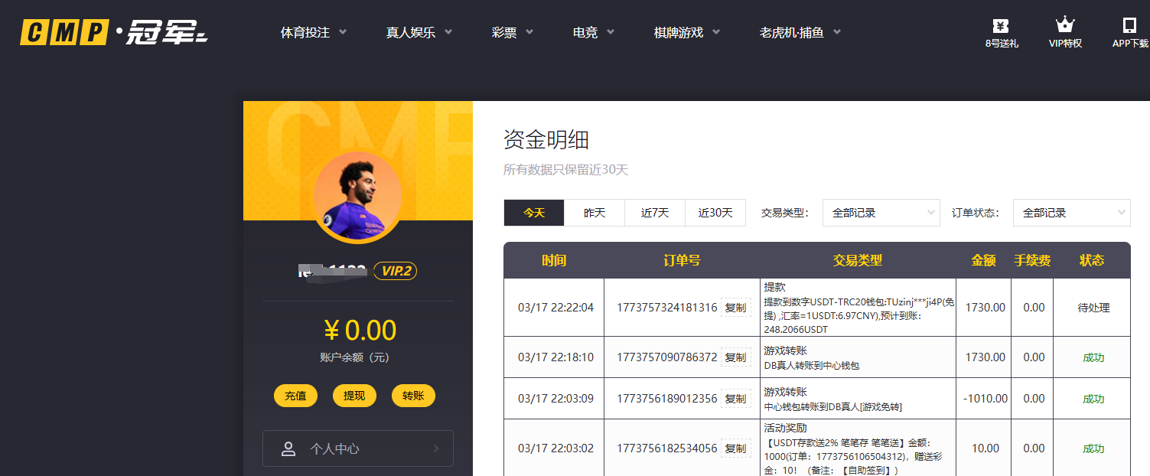This screenshot has height=476, width=1150.
Task: Open the 8号送礼 gift icon
Action: click(1001, 26)
